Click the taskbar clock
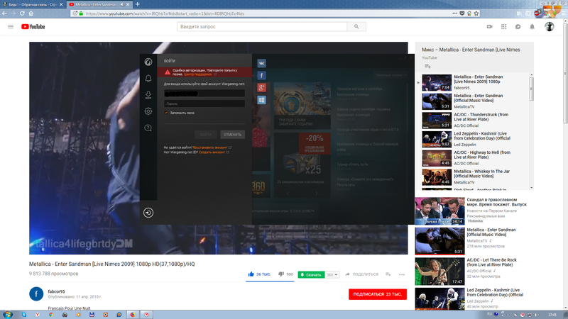This screenshot has height=319, width=568. (552, 315)
